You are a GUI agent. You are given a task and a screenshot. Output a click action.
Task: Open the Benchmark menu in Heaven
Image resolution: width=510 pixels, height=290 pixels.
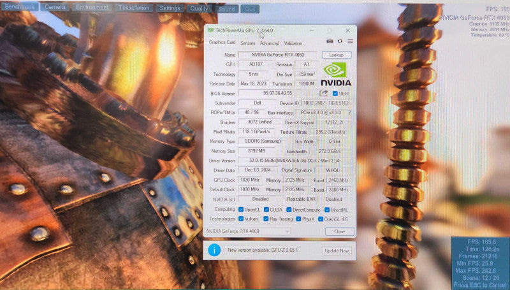20,6
